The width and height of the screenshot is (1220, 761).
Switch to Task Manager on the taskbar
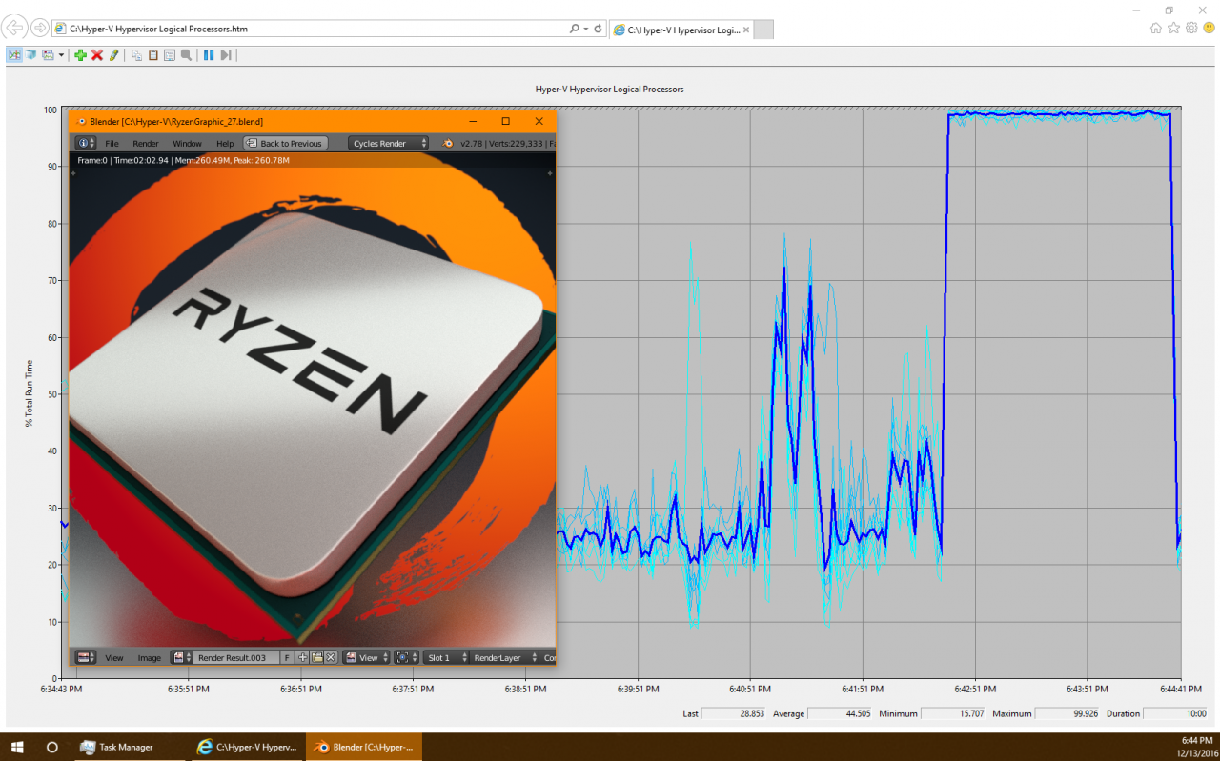pyautogui.click(x=132, y=747)
